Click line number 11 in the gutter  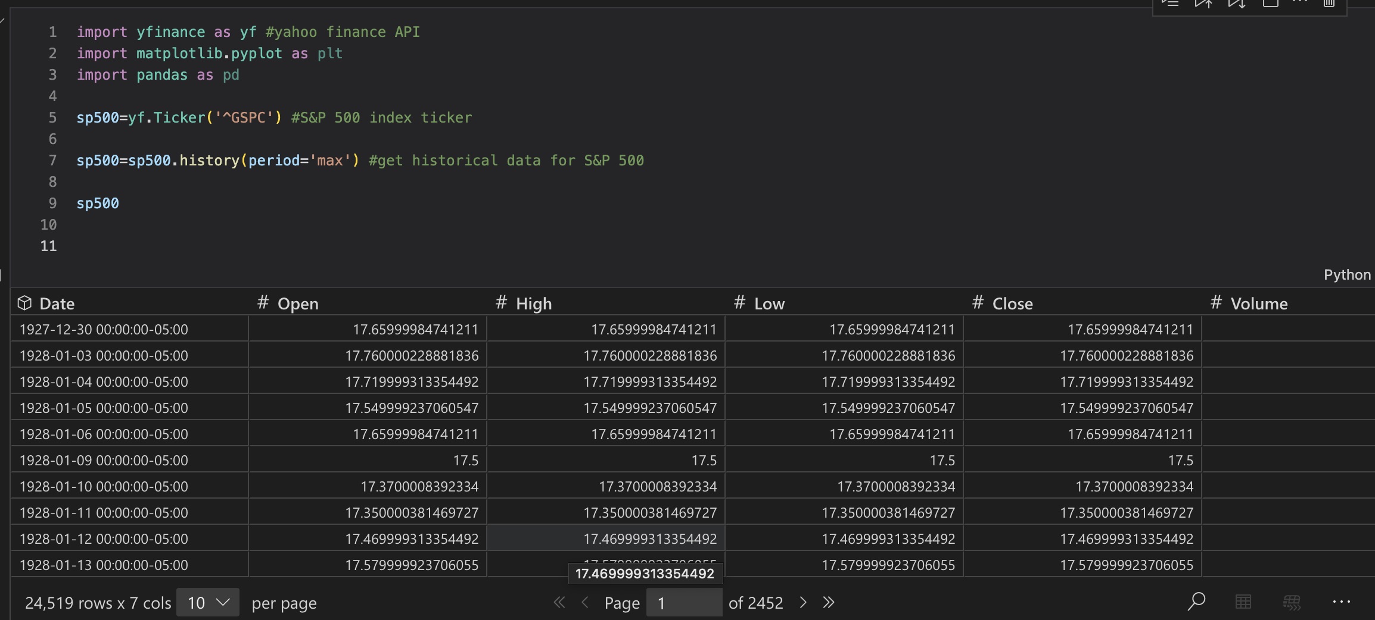pos(48,246)
